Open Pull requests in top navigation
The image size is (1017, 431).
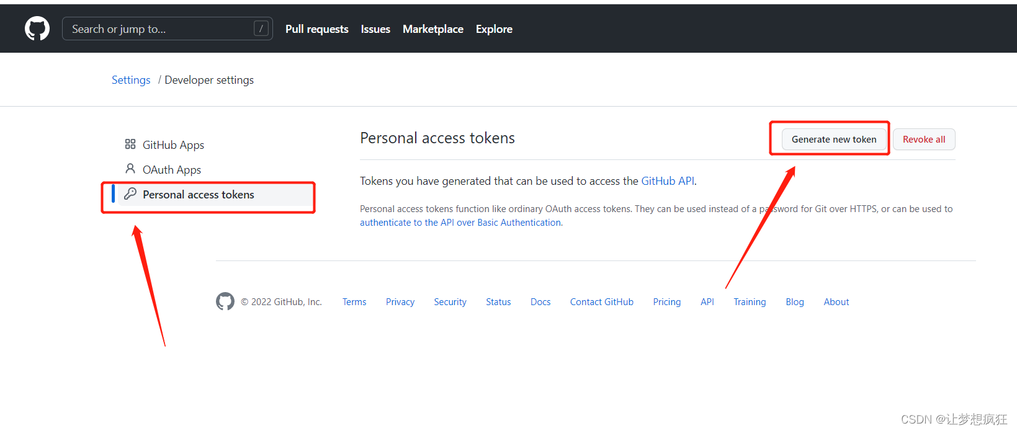(x=317, y=29)
